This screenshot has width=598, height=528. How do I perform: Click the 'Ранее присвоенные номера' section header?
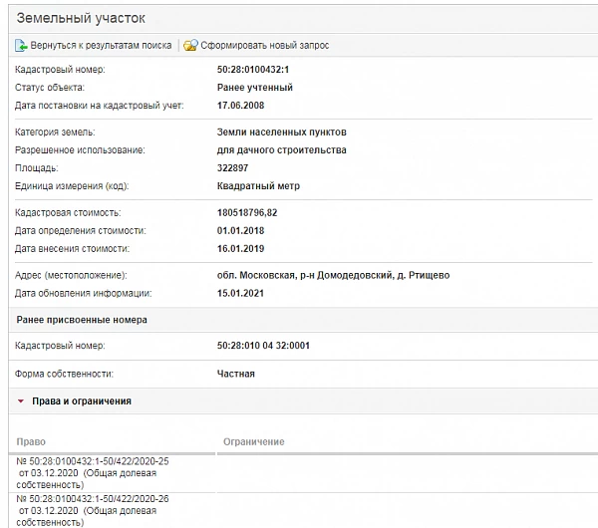[x=81, y=320]
